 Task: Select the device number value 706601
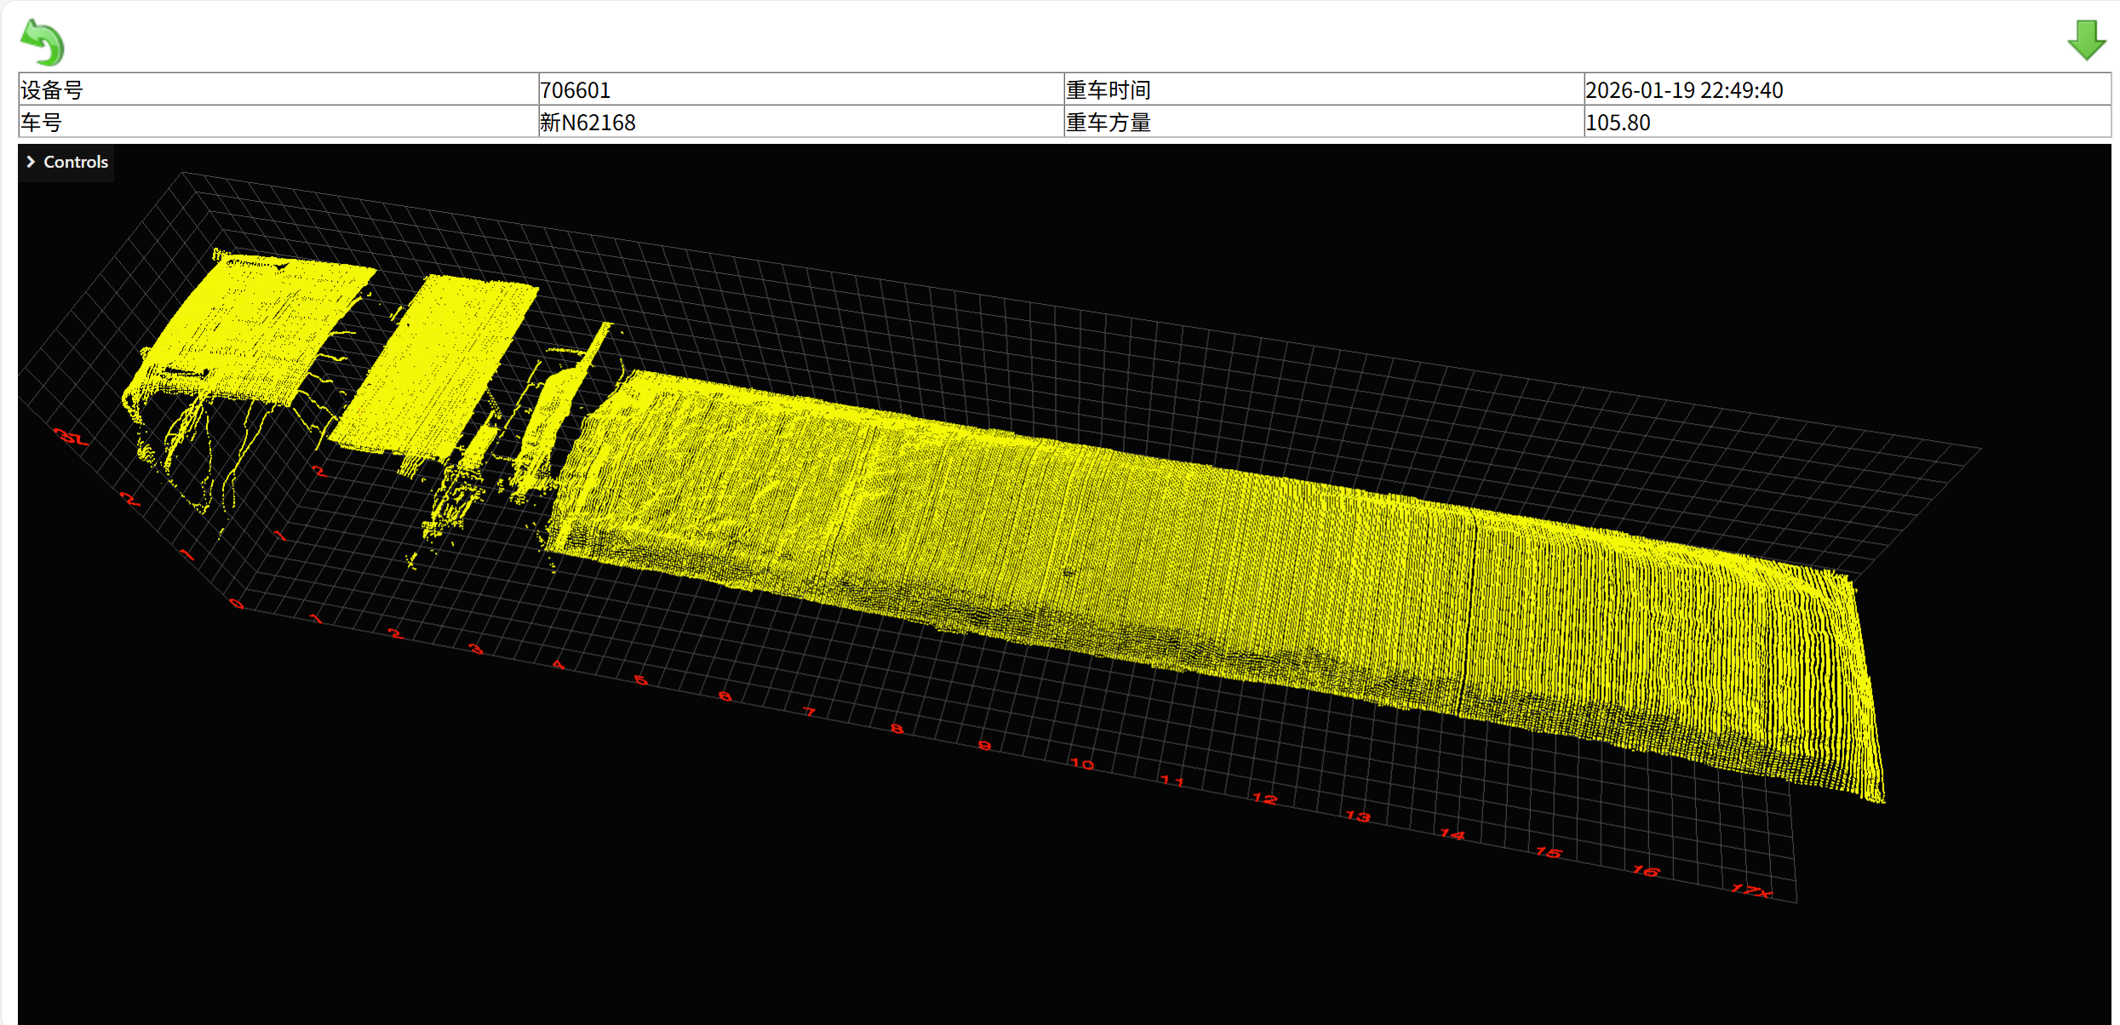click(576, 90)
